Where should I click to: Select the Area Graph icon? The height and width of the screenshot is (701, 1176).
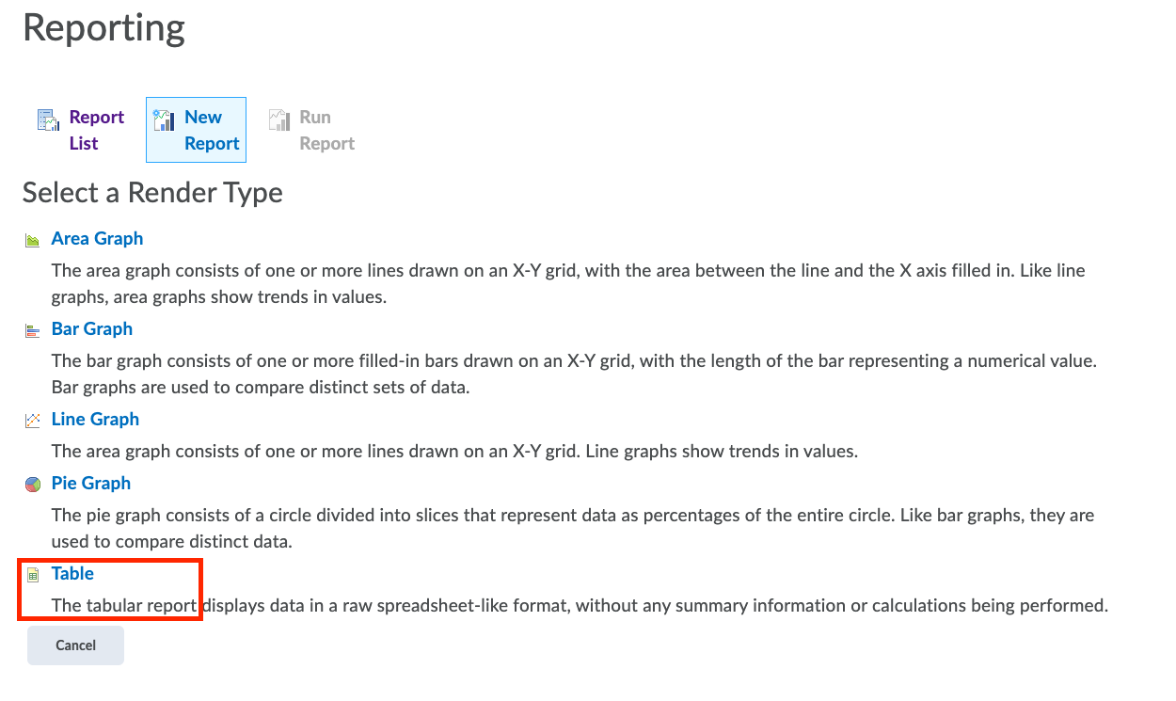[x=33, y=240]
